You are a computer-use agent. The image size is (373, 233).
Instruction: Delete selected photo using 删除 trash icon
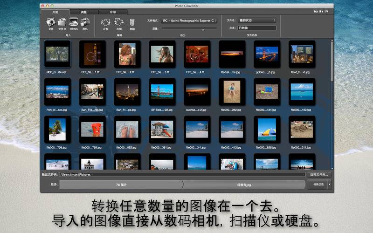click(132, 22)
